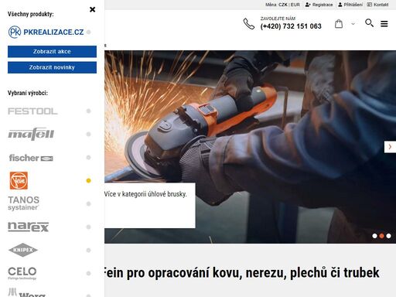
Task: Select the Mafell brand logo
Action: [x=31, y=134]
